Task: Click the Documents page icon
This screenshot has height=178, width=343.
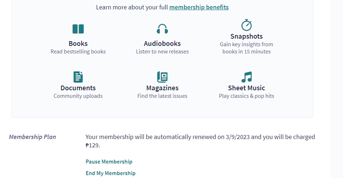Action: 78,77
